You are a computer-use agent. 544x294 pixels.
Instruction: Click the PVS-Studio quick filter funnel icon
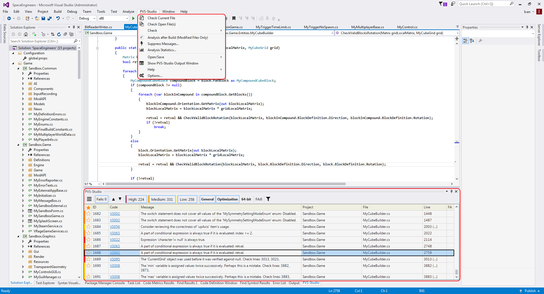coord(268,199)
